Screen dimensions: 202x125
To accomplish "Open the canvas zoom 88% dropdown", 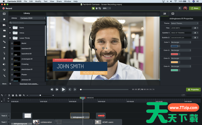I will tap(106, 8).
